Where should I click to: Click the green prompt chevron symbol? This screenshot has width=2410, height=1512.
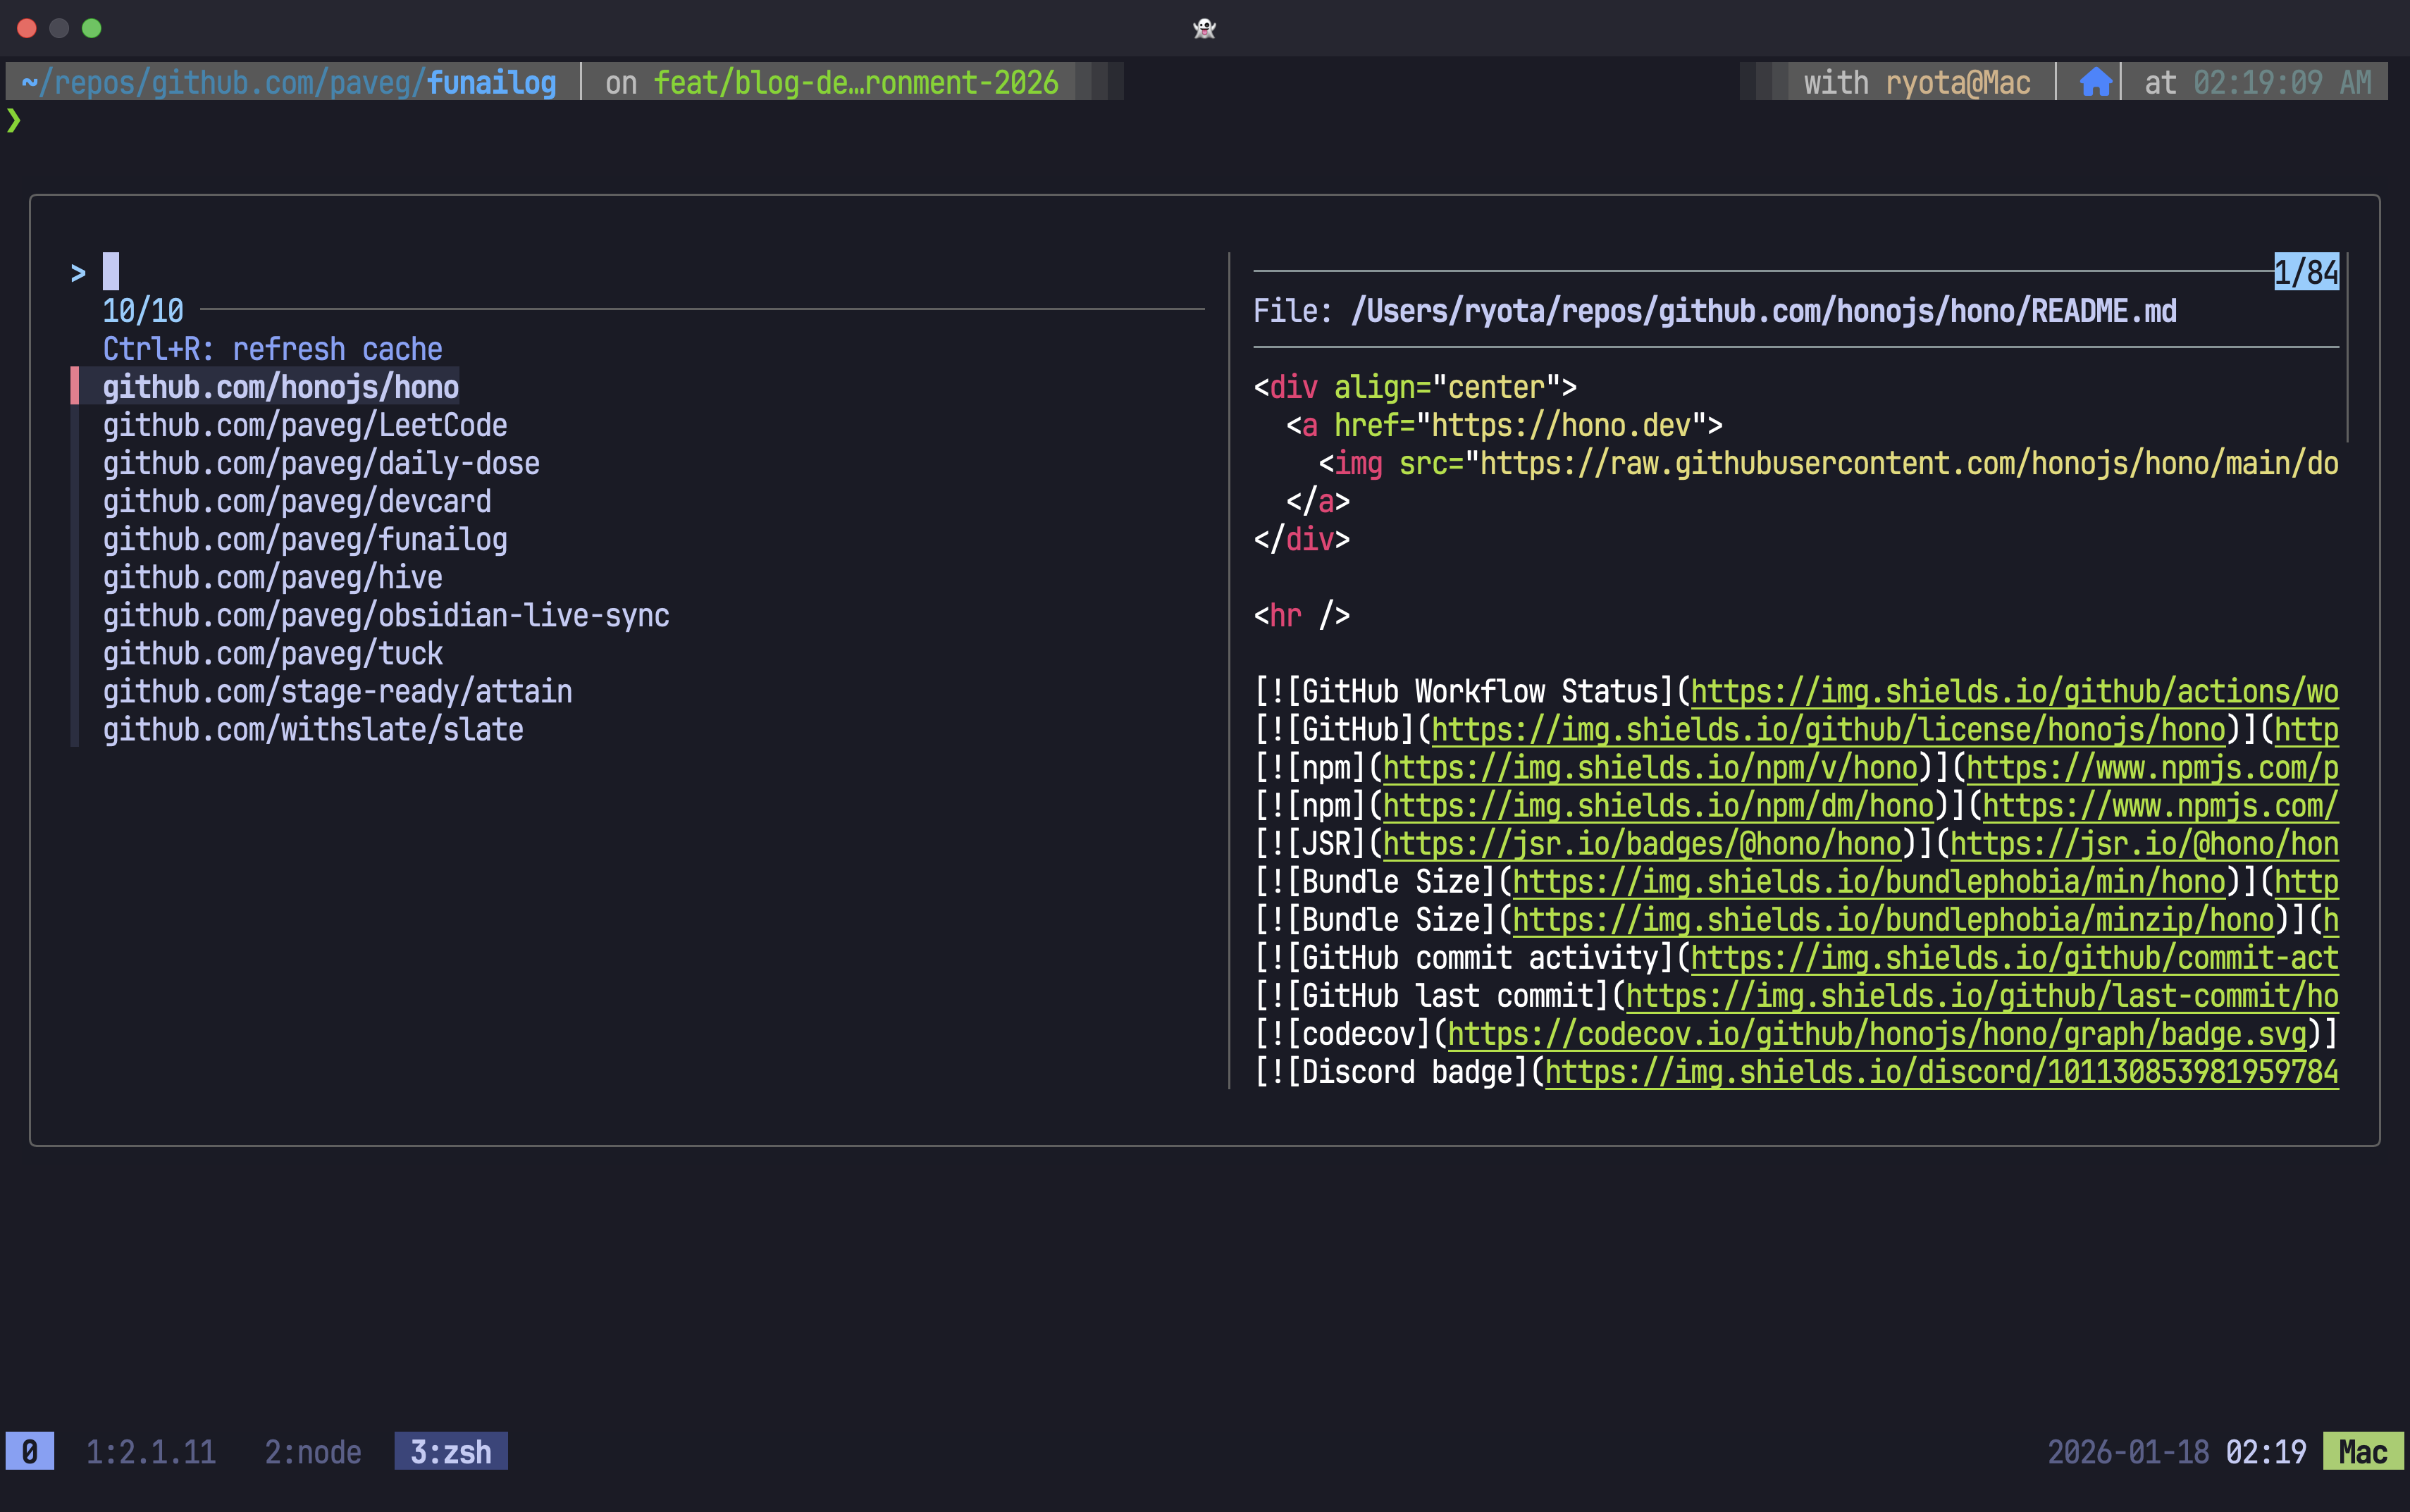coord(13,120)
